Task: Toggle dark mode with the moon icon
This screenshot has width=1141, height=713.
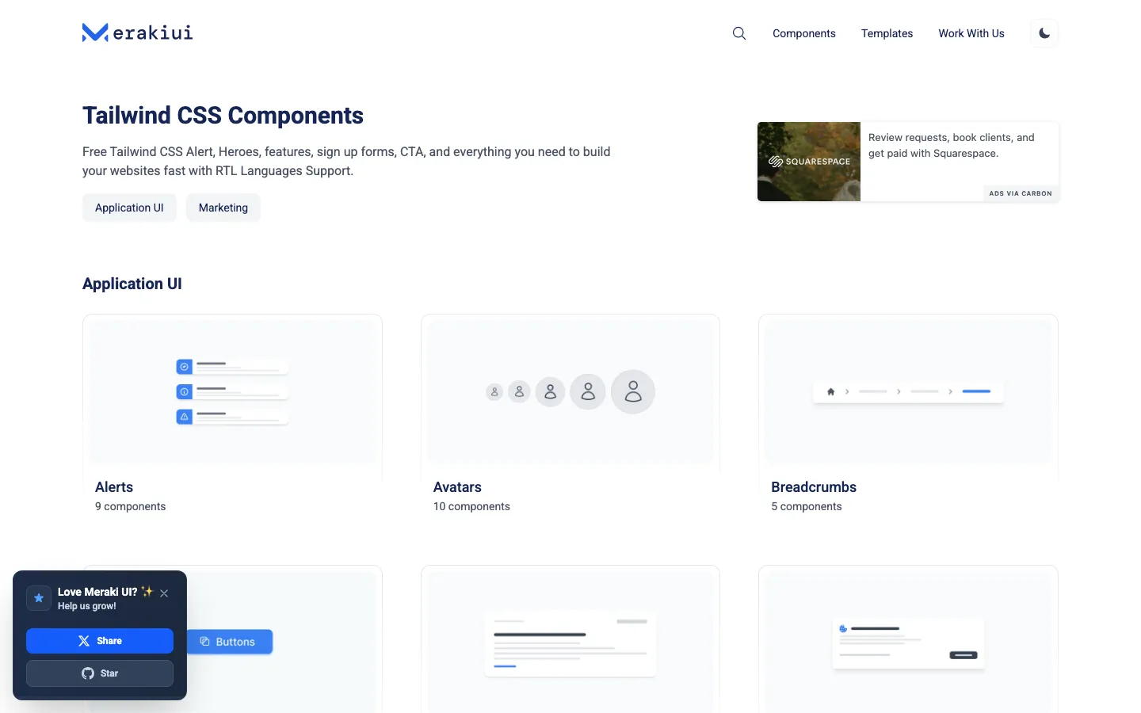Action: pos(1044,33)
